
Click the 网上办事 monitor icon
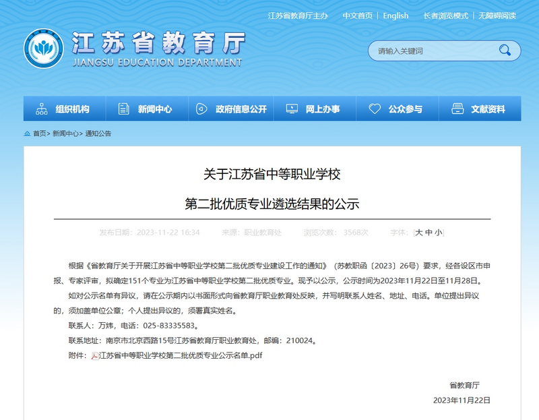(291, 107)
